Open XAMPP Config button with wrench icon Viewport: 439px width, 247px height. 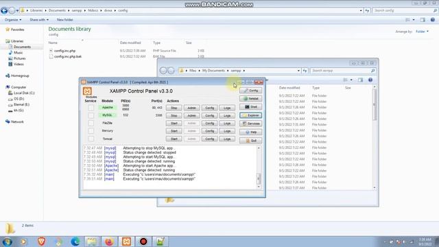(251, 91)
